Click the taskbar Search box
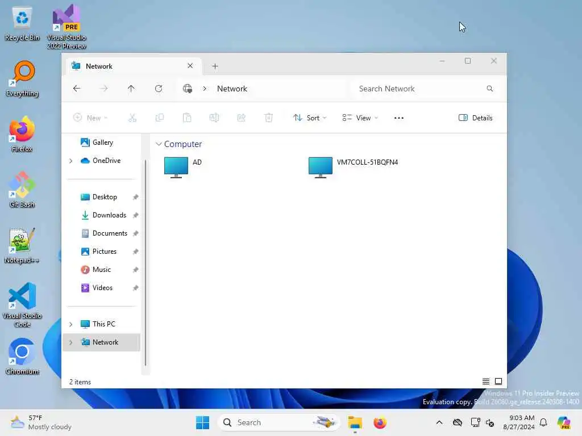582x436 pixels. click(278, 422)
